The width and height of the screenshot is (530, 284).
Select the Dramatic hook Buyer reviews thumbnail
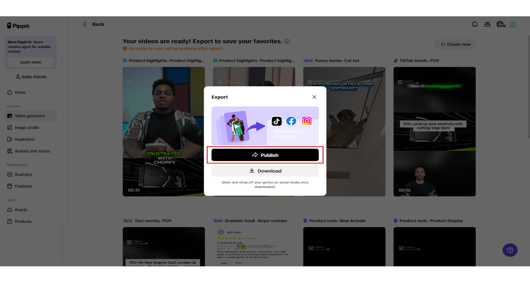click(x=254, y=246)
